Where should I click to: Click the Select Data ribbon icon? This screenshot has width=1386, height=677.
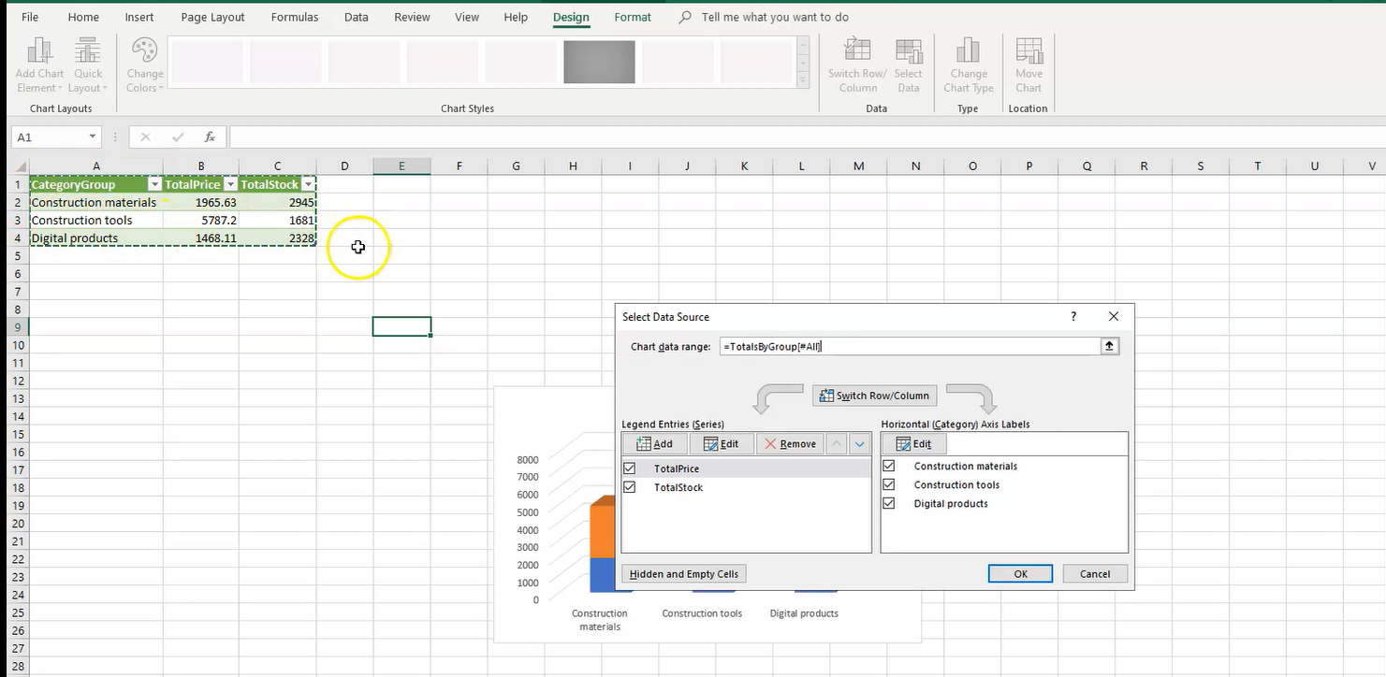(908, 51)
